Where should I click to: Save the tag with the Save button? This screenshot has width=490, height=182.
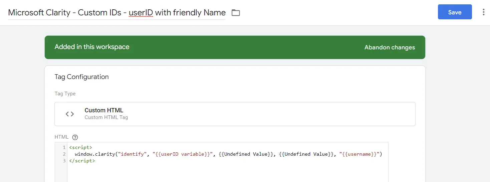click(x=455, y=12)
